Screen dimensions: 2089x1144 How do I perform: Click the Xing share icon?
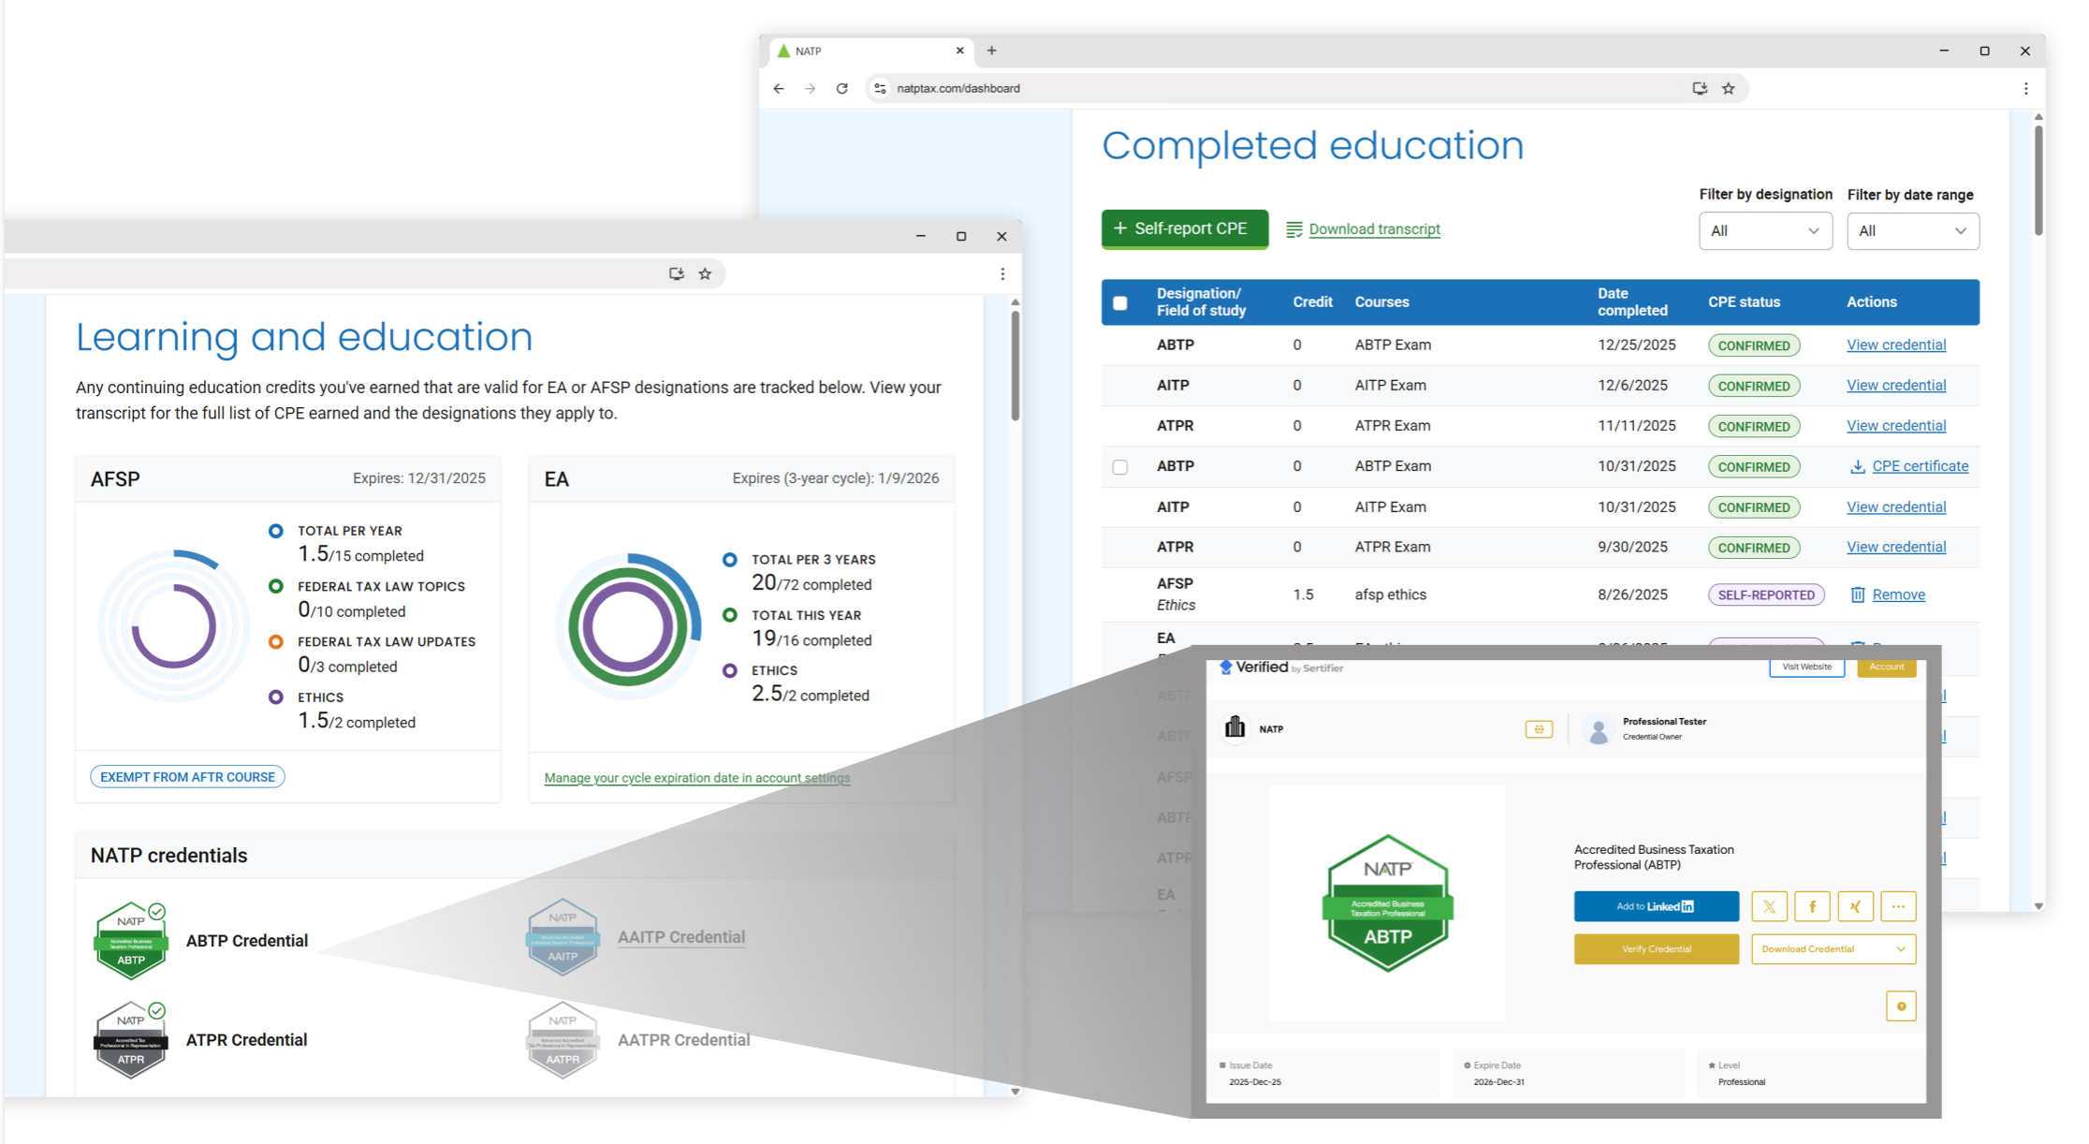(x=1855, y=906)
